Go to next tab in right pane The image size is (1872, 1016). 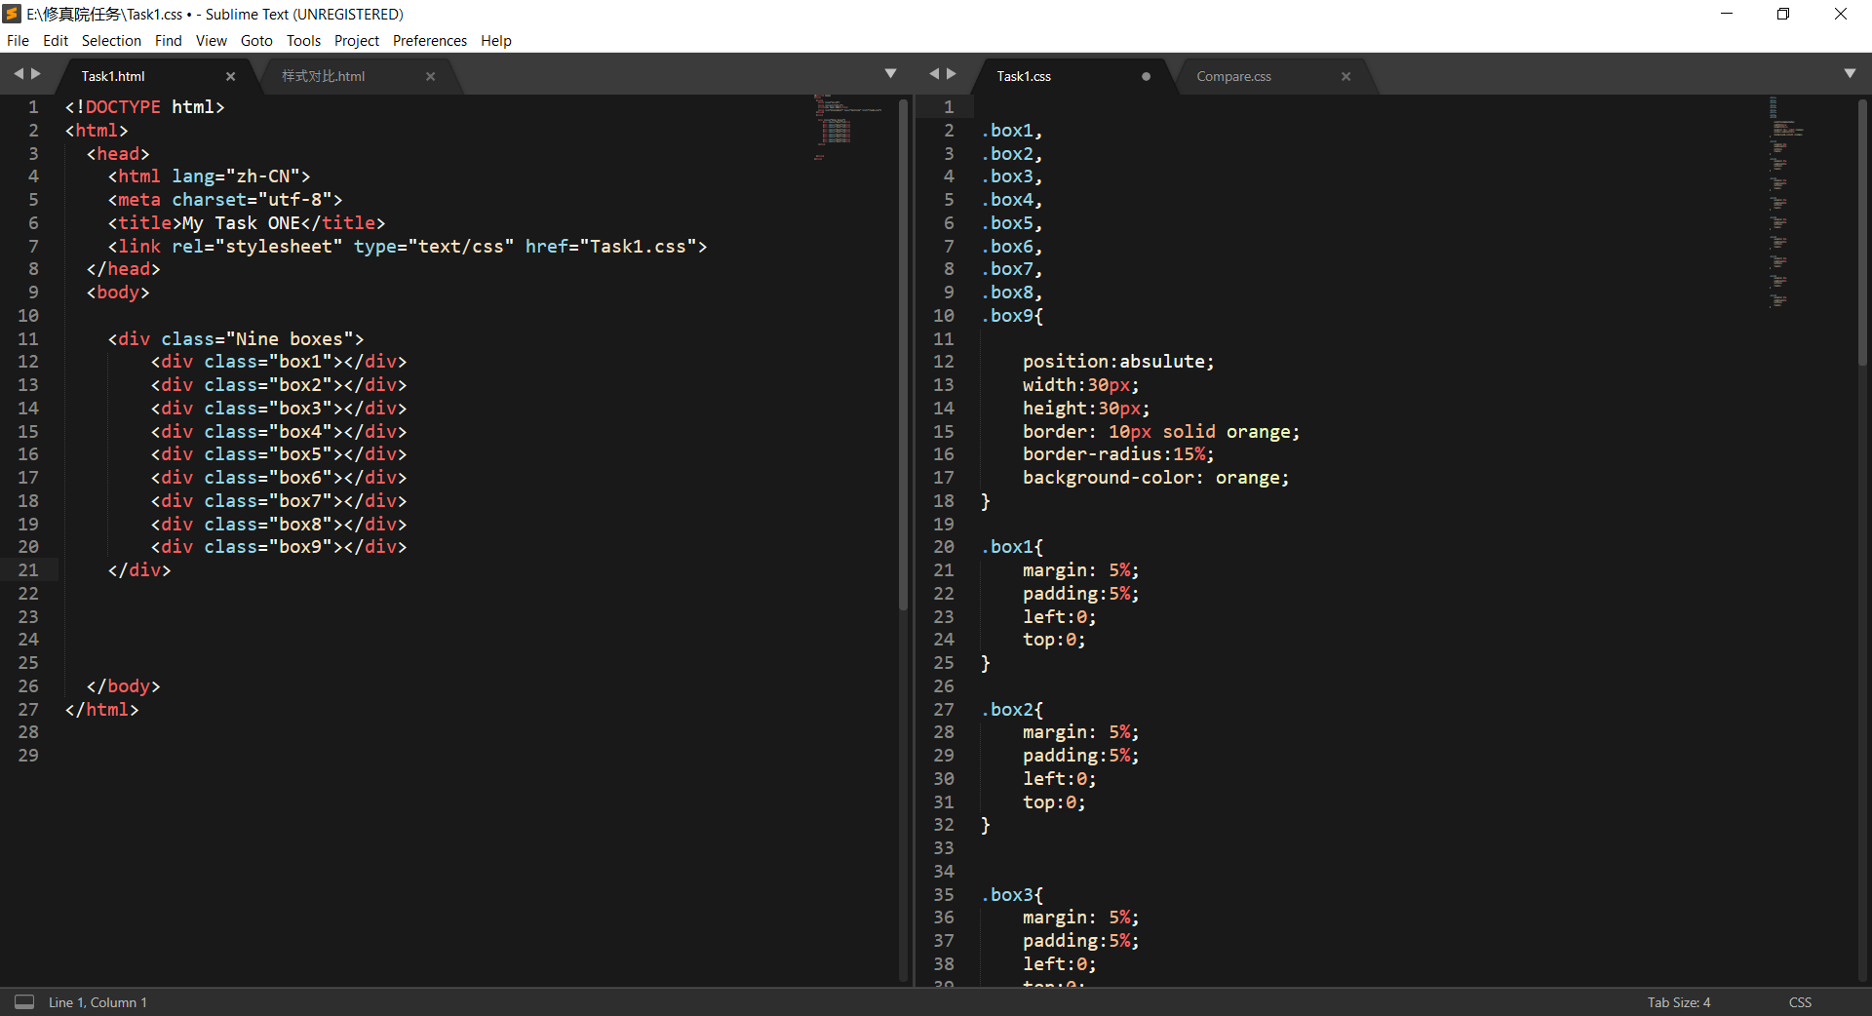(952, 74)
